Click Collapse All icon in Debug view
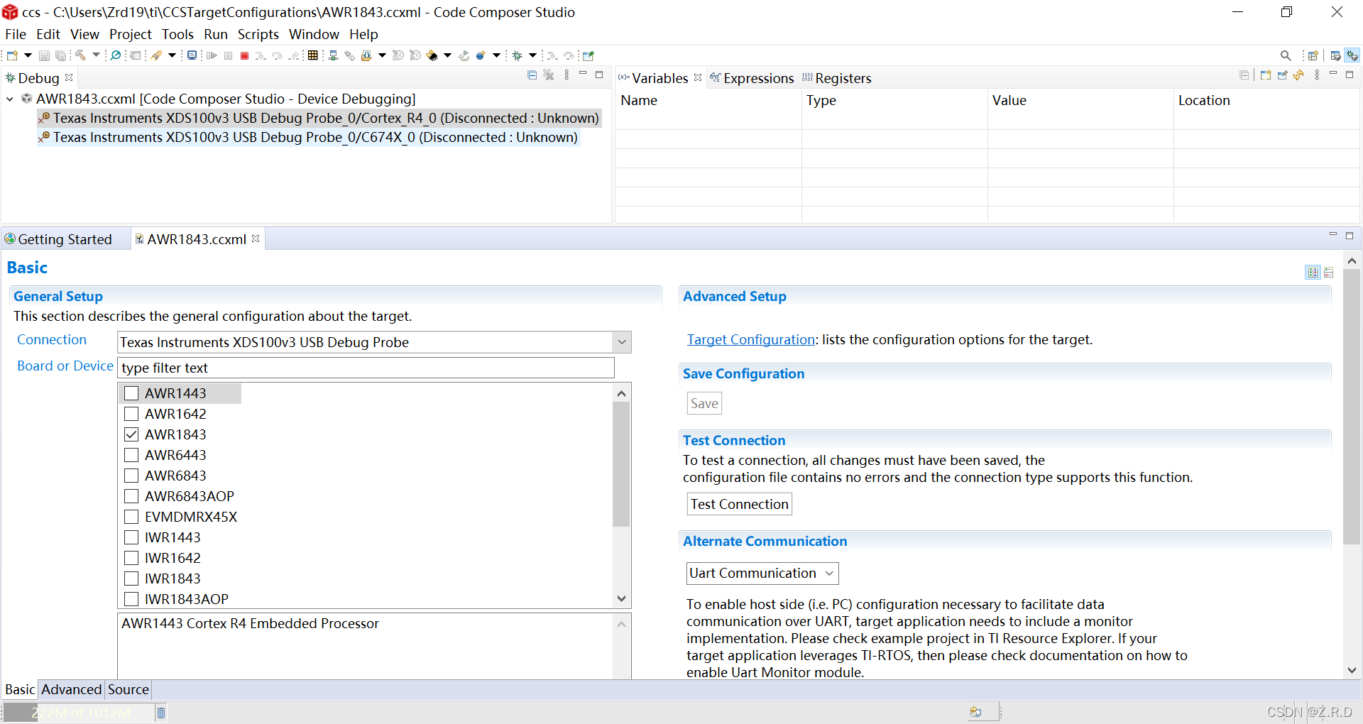 [532, 75]
